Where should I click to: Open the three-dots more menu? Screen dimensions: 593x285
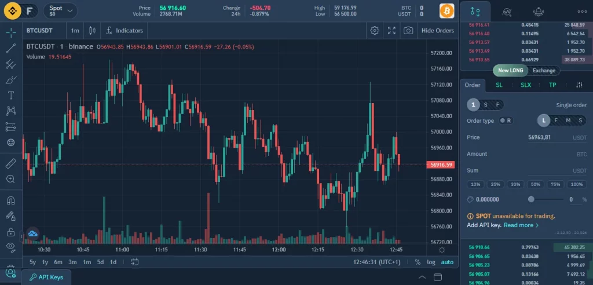coord(583,12)
